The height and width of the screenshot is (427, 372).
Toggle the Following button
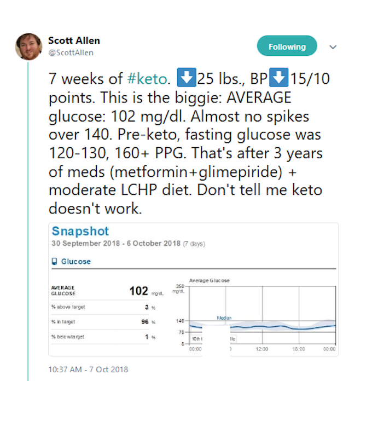pyautogui.click(x=287, y=46)
